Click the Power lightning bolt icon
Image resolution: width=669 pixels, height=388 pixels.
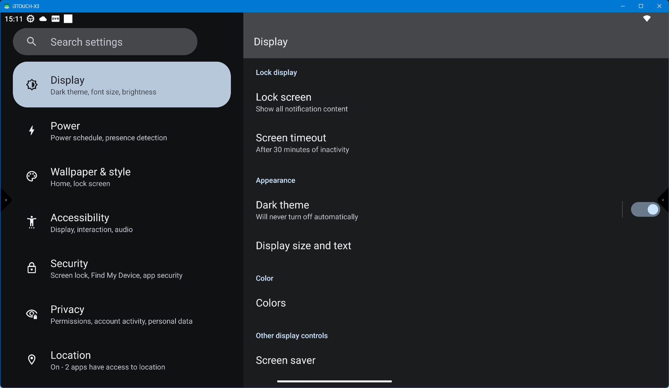point(32,131)
